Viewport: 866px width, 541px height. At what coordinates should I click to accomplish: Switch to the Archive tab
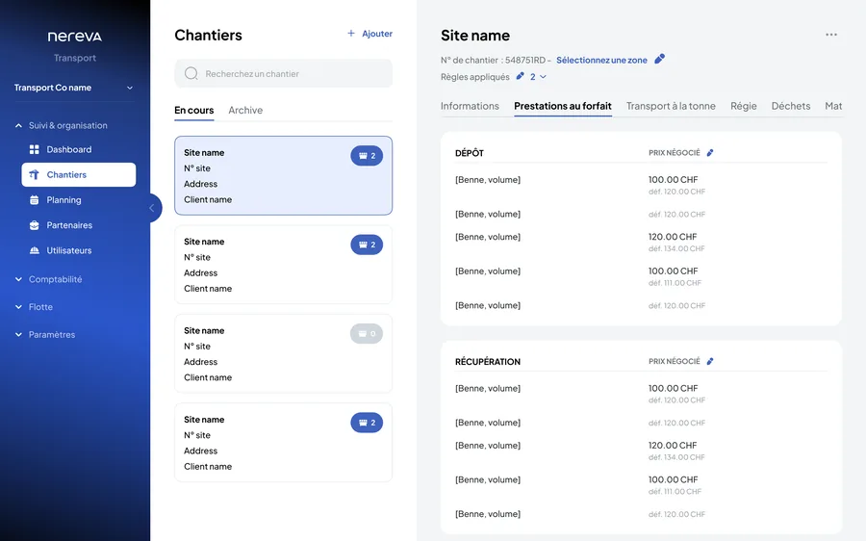245,110
